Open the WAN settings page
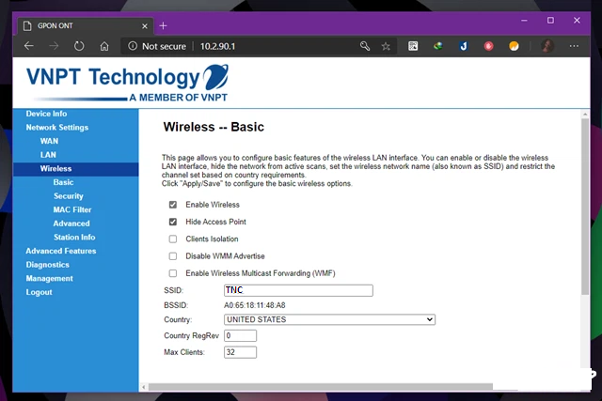The width and height of the screenshot is (602, 401). click(x=49, y=141)
